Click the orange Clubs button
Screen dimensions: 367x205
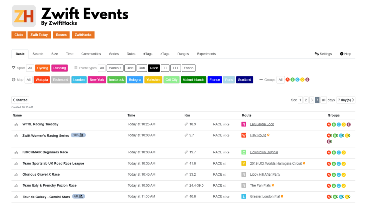(x=19, y=35)
